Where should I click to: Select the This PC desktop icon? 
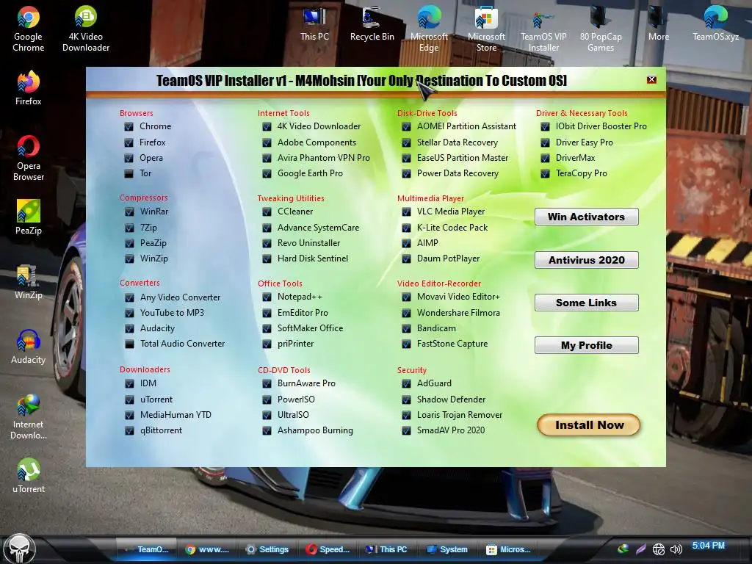click(314, 24)
